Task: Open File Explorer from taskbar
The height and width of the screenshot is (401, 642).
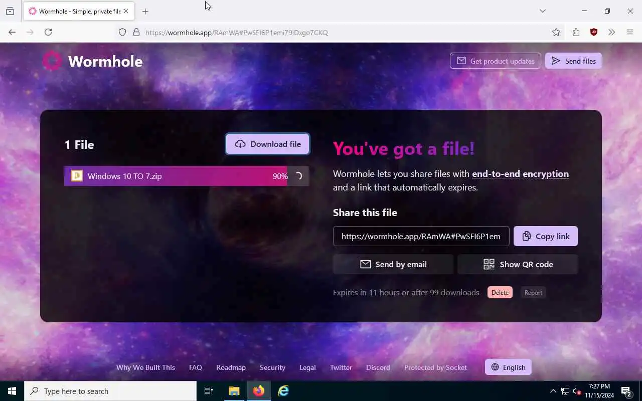Action: click(234, 391)
